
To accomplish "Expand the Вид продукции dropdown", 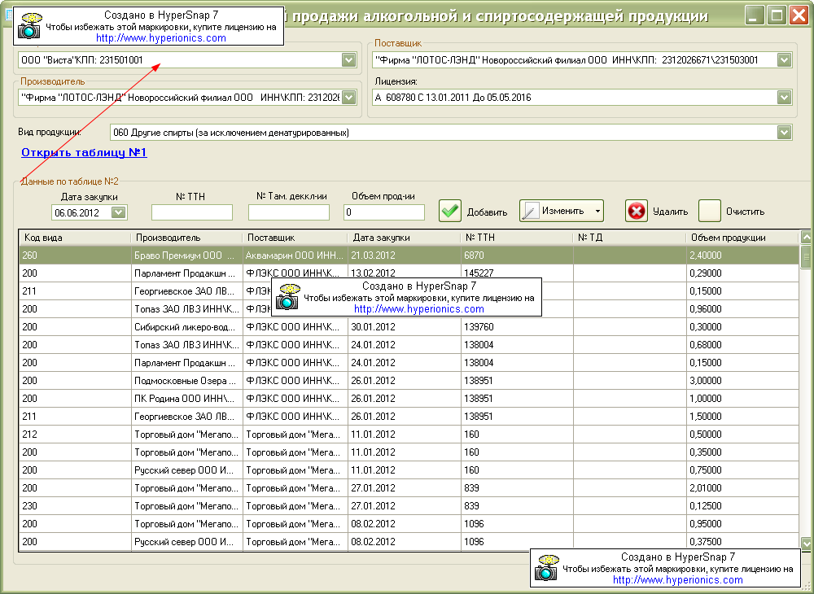I will coord(784,132).
